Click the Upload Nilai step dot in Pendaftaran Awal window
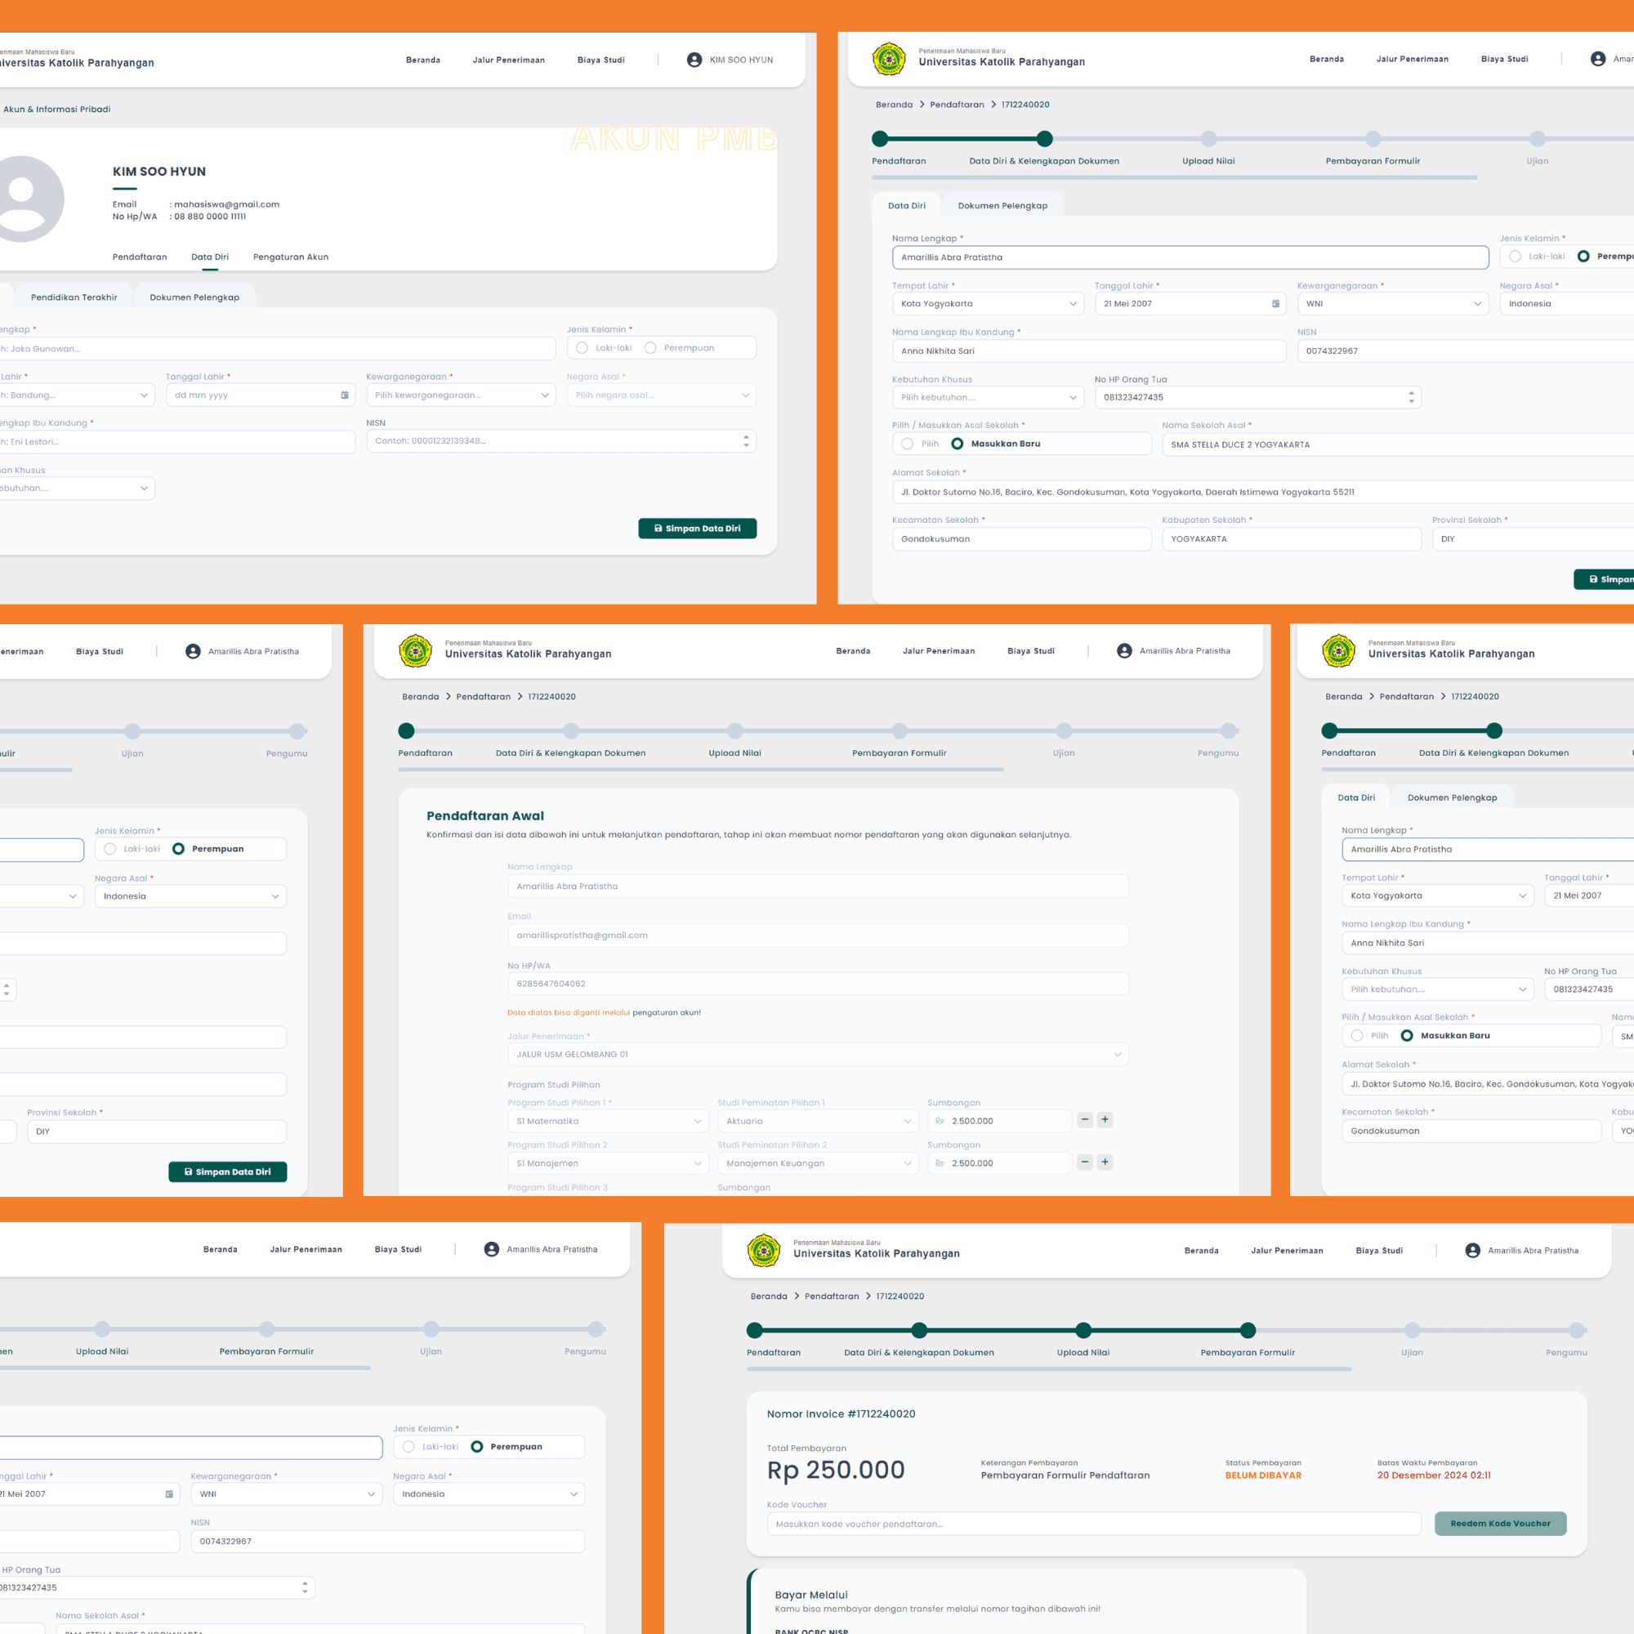 (x=735, y=730)
